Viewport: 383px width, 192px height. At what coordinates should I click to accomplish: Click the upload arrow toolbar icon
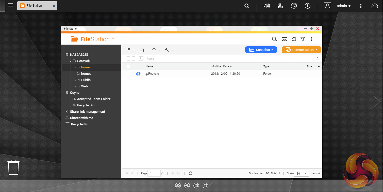(x=154, y=50)
